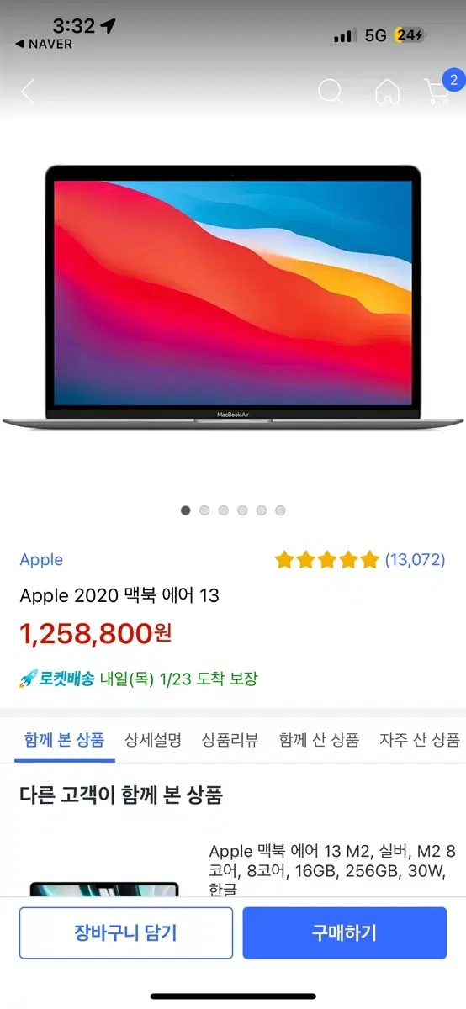Open the 함께 산 상품 tab
This screenshot has height=1009, width=466.
[x=319, y=740]
